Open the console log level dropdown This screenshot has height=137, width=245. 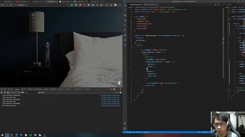tap(41, 92)
